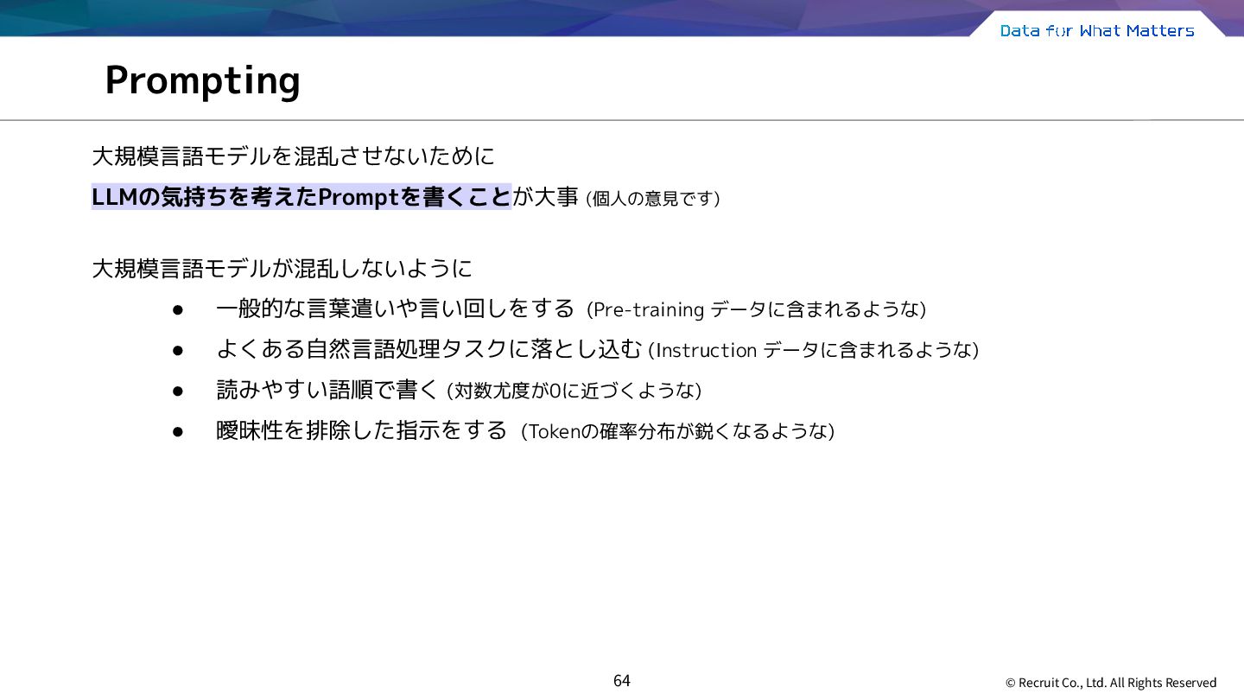
Task: Click the bullet "よくある自然言語処理タスクに落とし込む"
Action: [x=429, y=349]
